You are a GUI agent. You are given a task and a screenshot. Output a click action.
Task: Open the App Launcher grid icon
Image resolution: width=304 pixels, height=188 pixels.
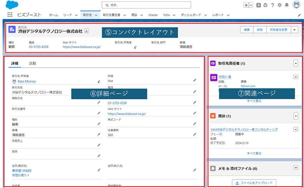coord(10,15)
